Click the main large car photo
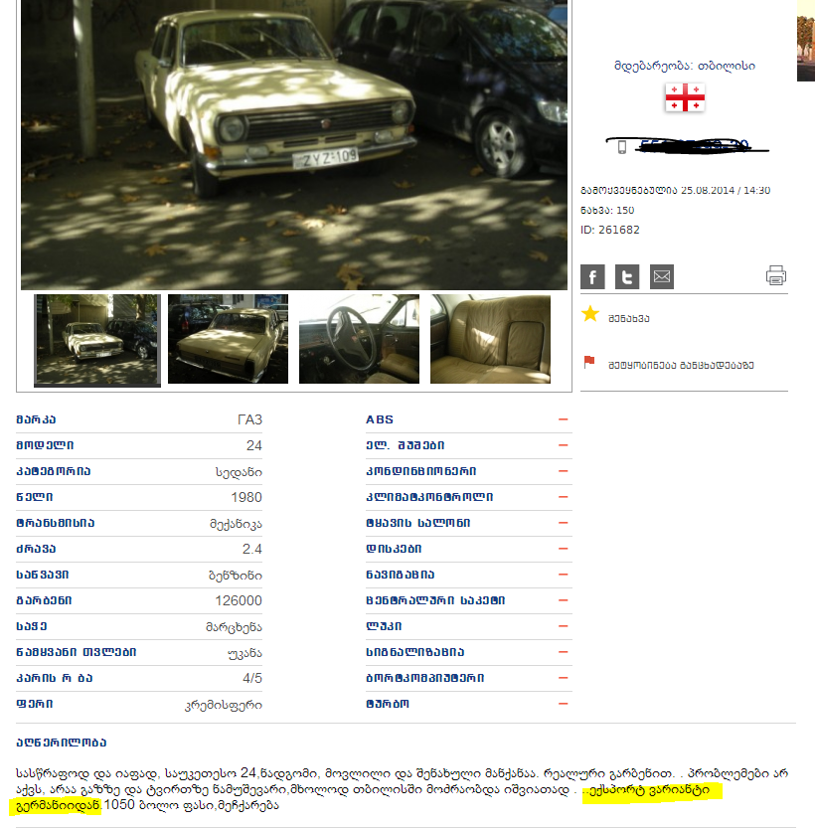 294,145
